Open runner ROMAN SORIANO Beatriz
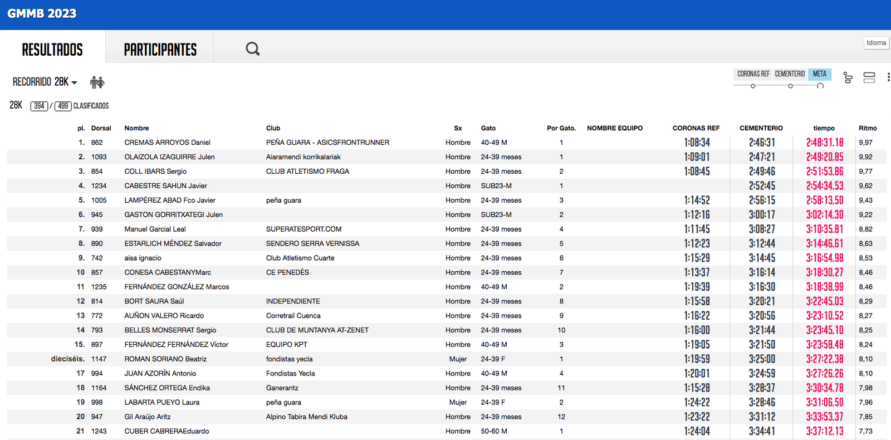891x440 pixels. coord(165,359)
